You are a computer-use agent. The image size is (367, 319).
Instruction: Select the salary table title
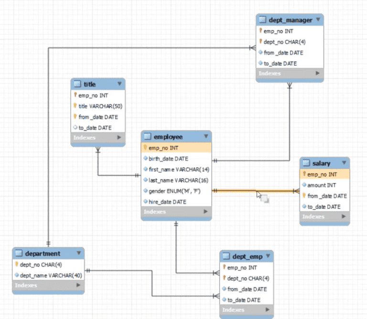[x=321, y=163]
